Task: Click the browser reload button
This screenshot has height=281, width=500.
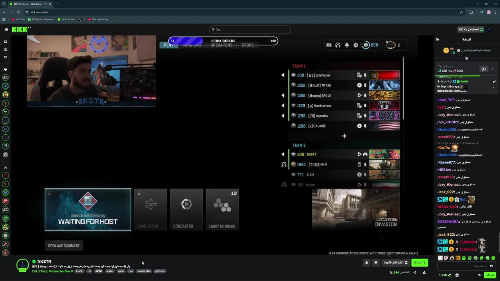Action: pyautogui.click(x=18, y=12)
